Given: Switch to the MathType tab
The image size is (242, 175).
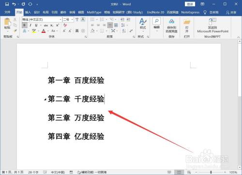Looking at the screenshot, I should (94, 12).
